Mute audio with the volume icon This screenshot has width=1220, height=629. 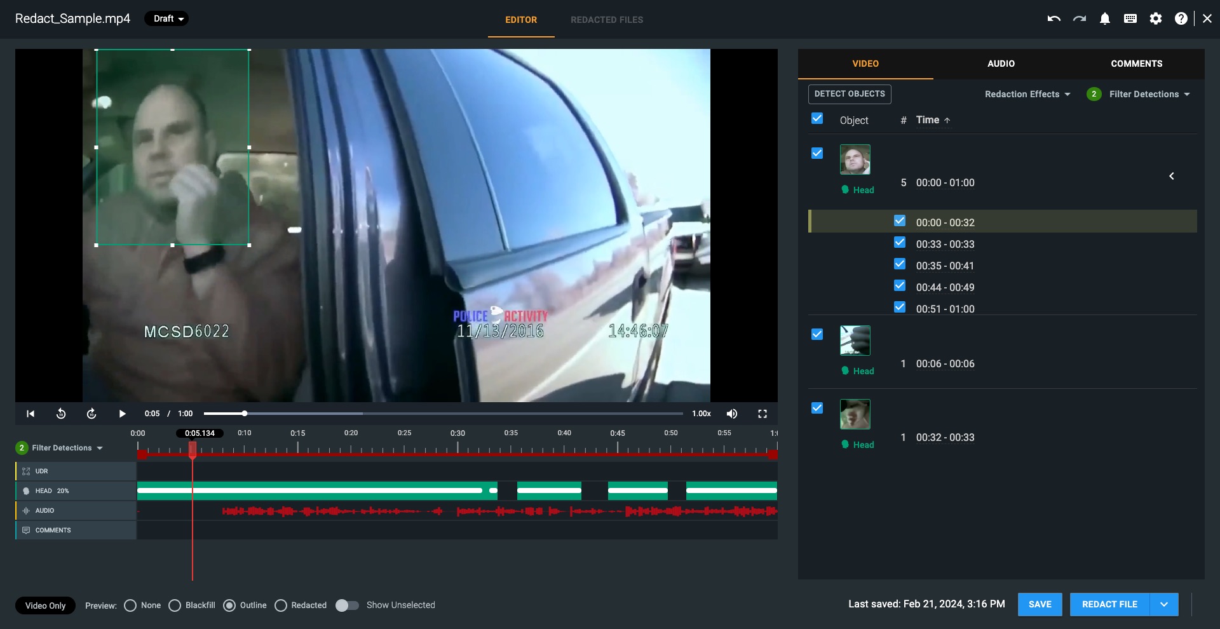click(x=732, y=414)
